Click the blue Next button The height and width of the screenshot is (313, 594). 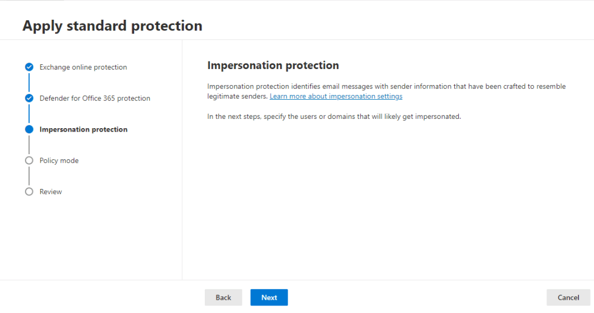(269, 297)
